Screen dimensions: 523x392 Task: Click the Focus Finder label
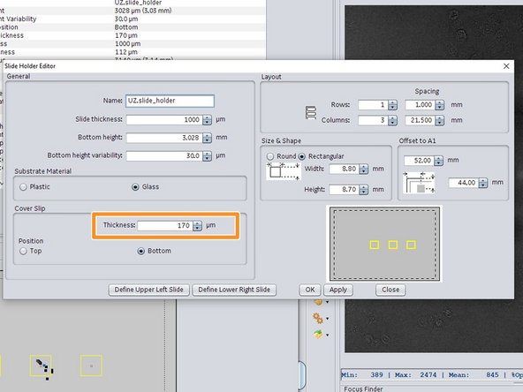click(x=364, y=388)
